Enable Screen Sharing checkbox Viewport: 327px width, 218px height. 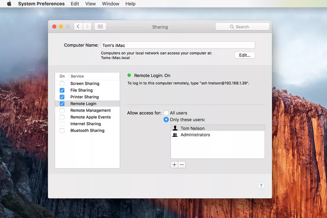62,83
